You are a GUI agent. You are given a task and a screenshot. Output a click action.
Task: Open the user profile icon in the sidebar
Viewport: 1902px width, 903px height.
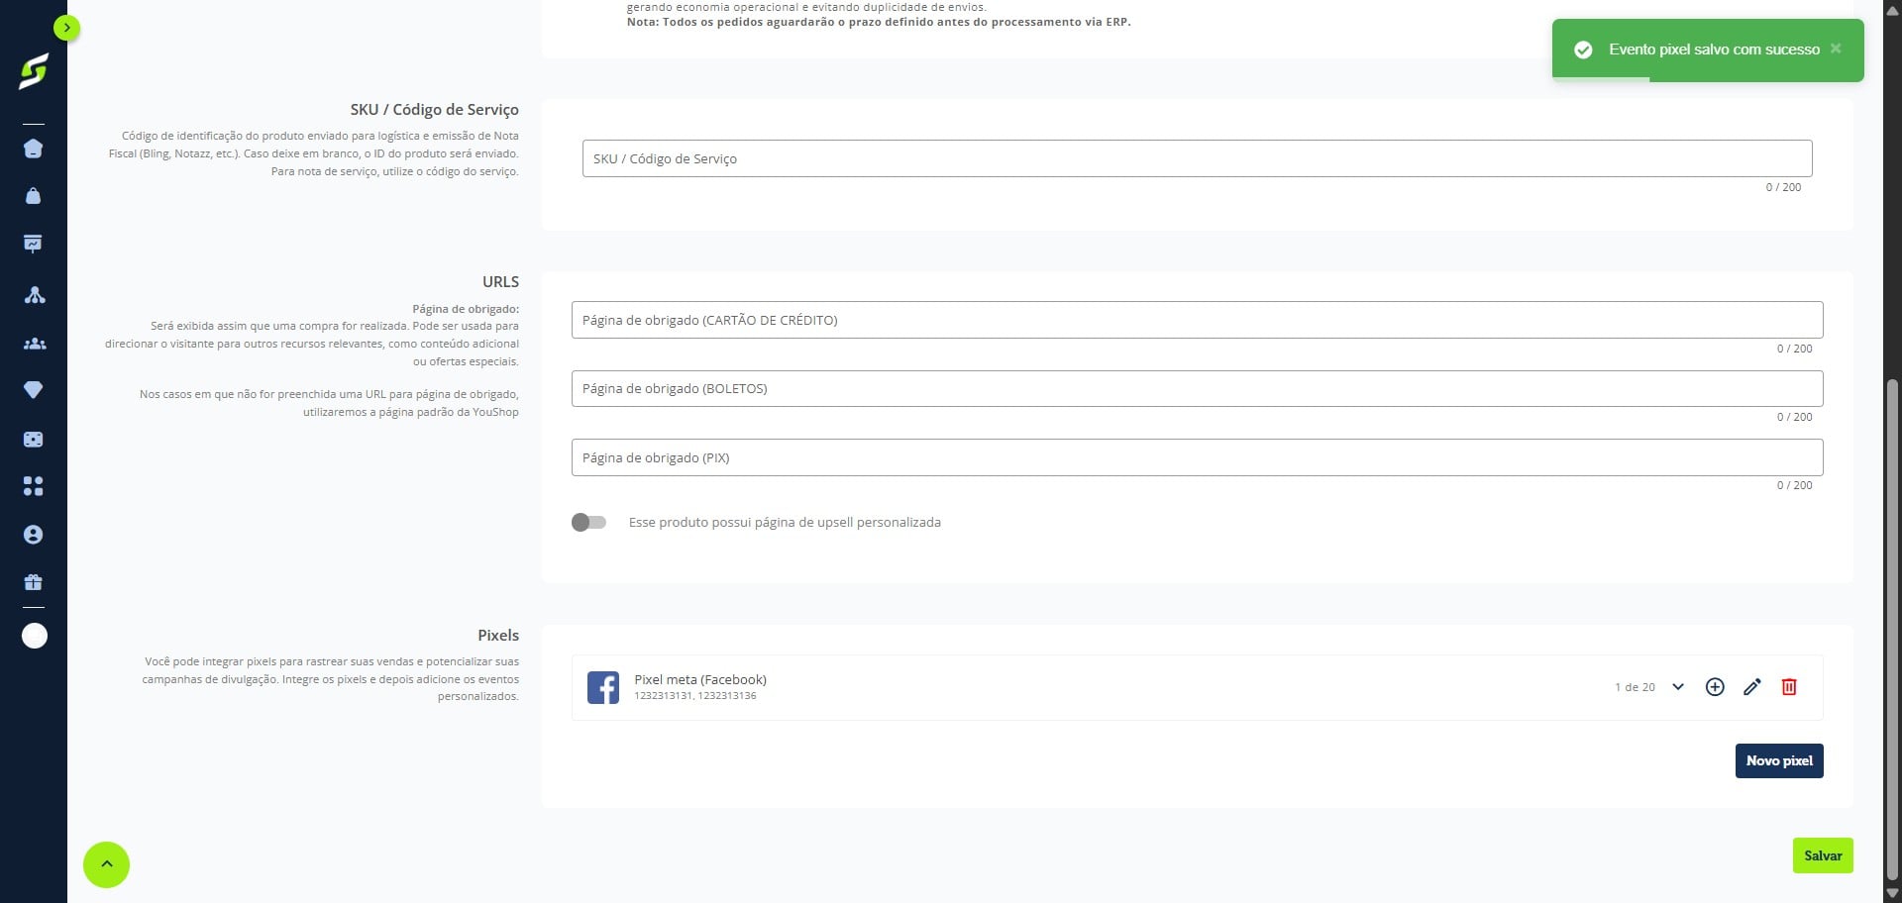(33, 535)
